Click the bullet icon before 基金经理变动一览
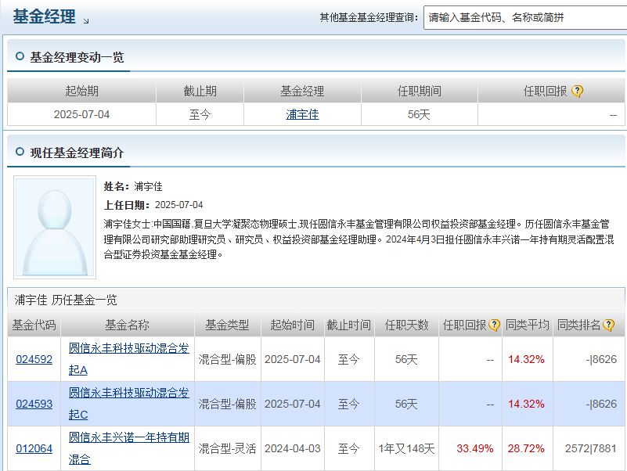 [20, 56]
